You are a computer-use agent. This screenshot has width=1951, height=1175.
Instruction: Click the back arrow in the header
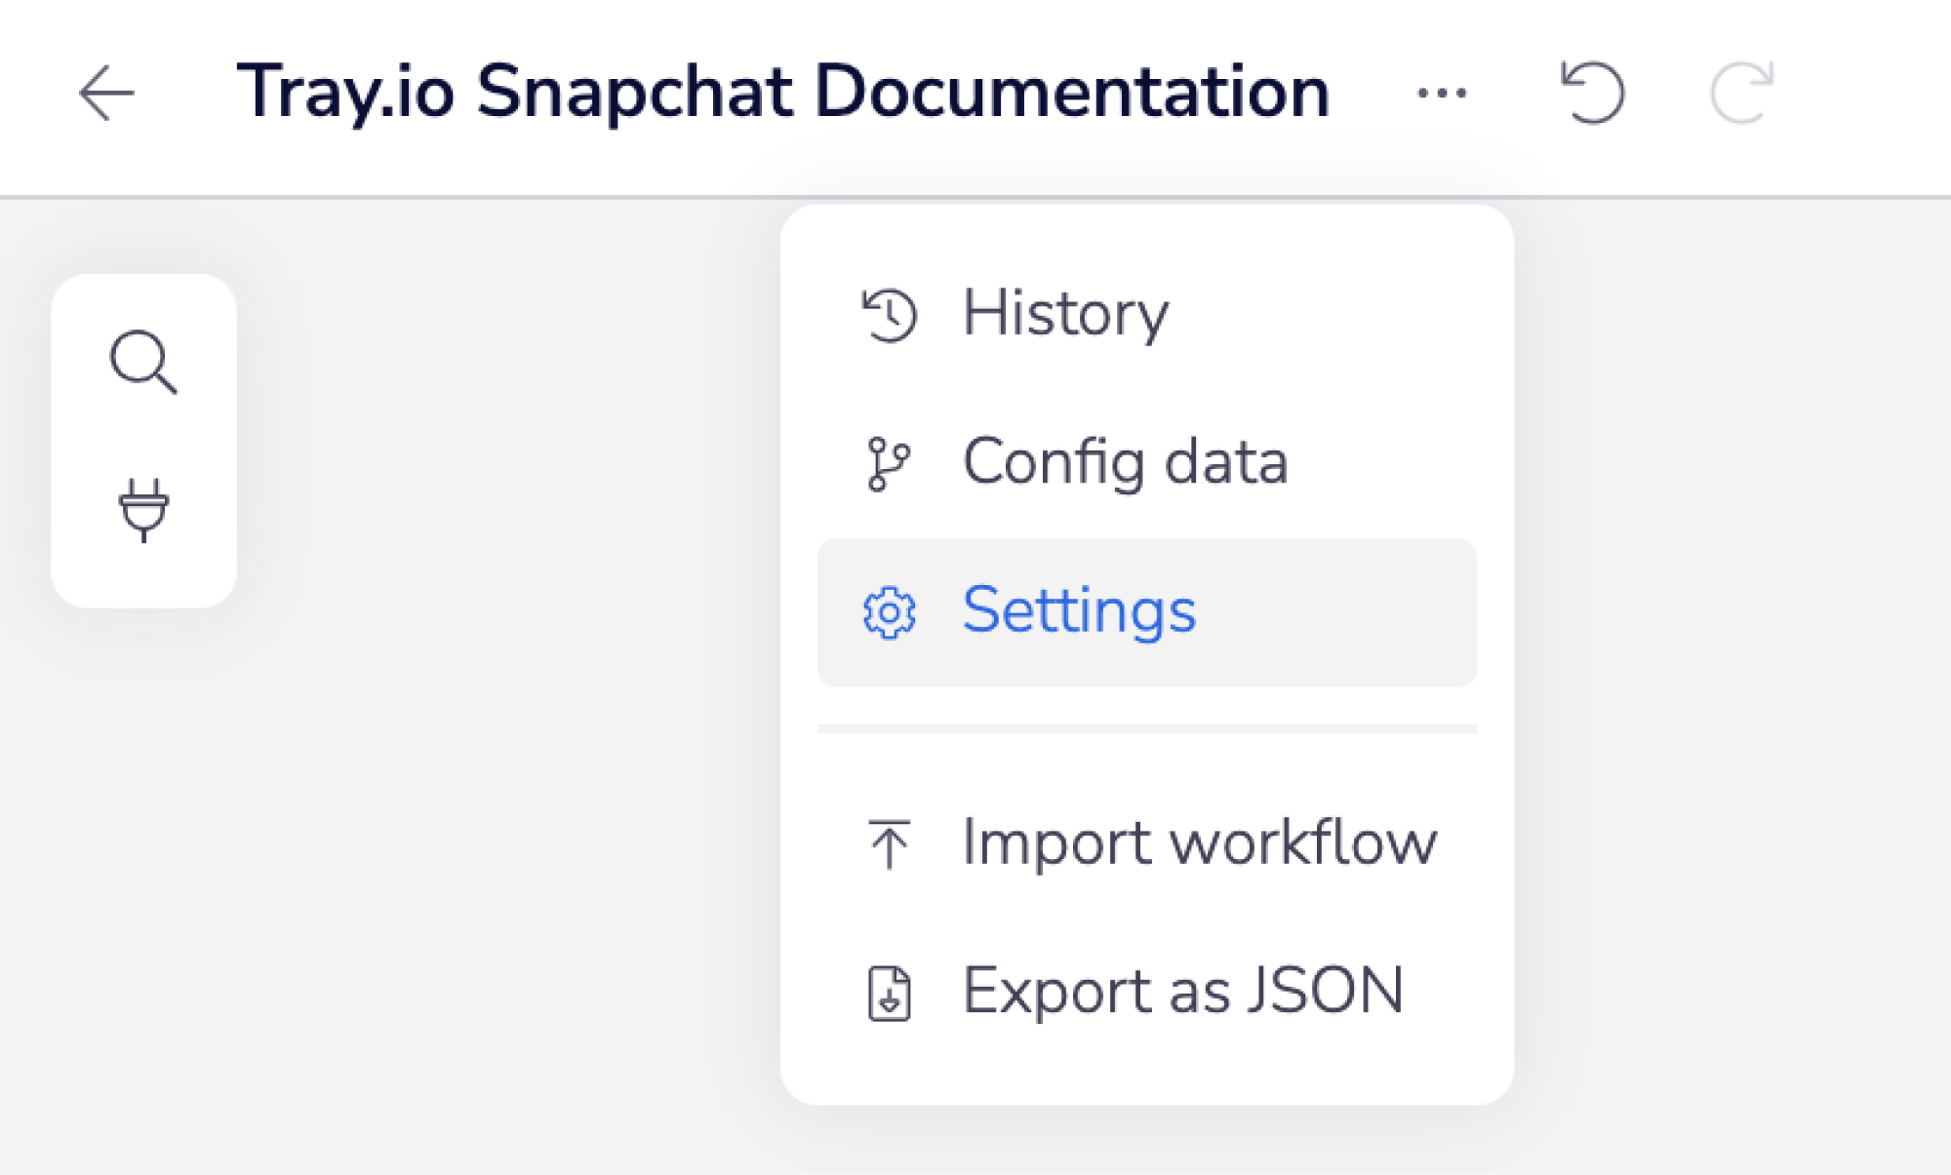coord(106,94)
